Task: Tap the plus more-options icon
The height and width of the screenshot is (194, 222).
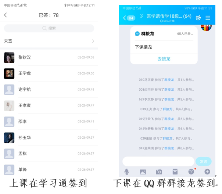Action: coord(207,172)
